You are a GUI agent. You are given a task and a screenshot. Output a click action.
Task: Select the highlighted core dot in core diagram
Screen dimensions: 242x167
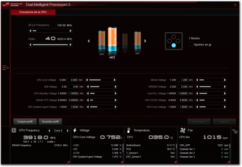pyautogui.click(x=173, y=45)
